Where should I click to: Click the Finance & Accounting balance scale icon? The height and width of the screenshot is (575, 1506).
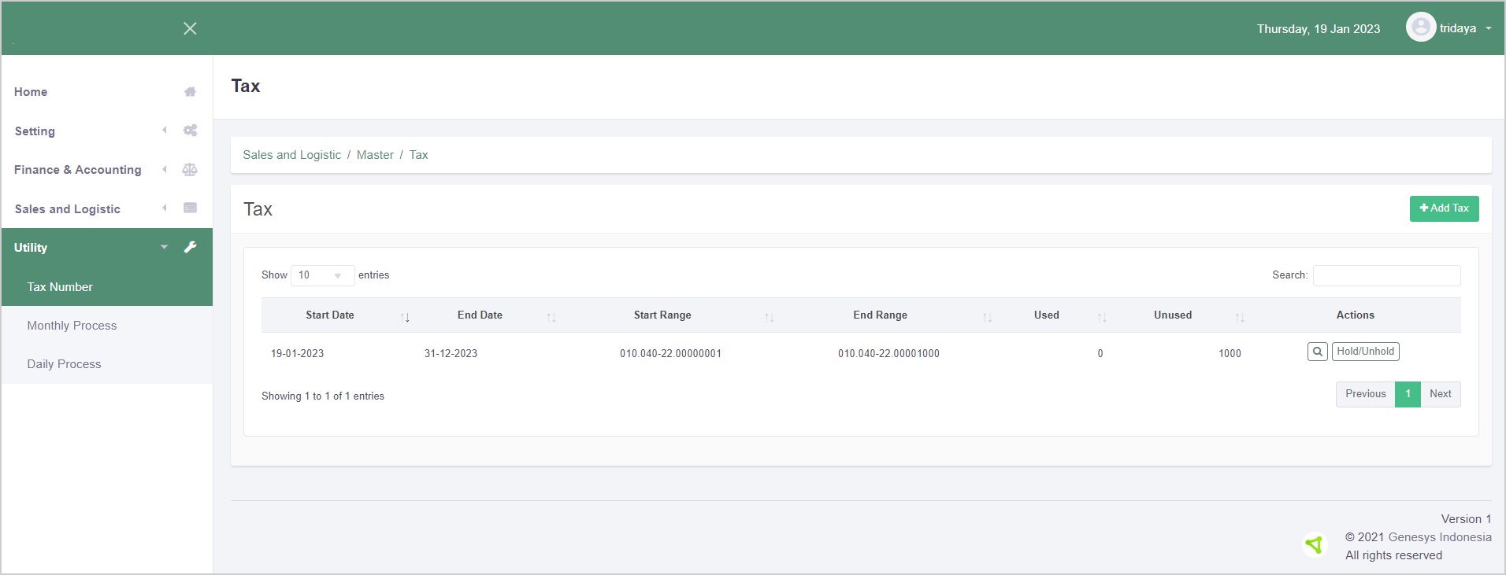190,170
